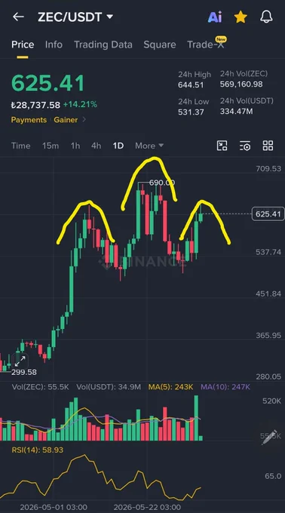Tap the RSI(14): 58.93 indicator label
This screenshot has width=285, height=513.
coord(38,450)
